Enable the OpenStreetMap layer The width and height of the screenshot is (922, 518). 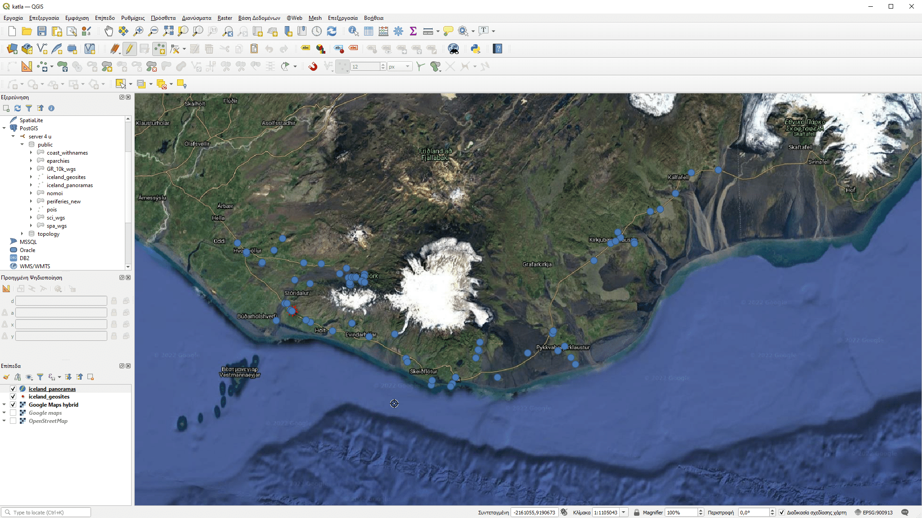point(14,420)
